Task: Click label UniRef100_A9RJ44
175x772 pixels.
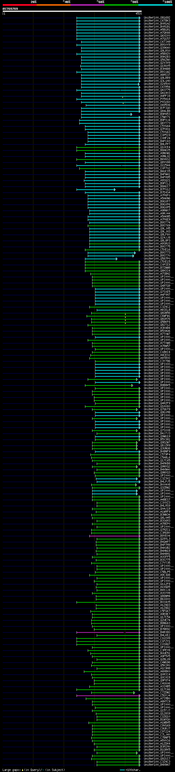Action: click(157, 213)
